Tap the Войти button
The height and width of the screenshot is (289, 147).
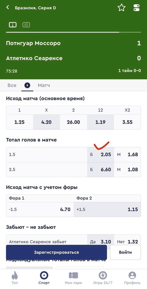[125, 252]
